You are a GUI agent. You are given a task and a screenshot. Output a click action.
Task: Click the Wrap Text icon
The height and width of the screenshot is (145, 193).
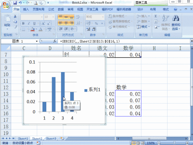[78, 17]
